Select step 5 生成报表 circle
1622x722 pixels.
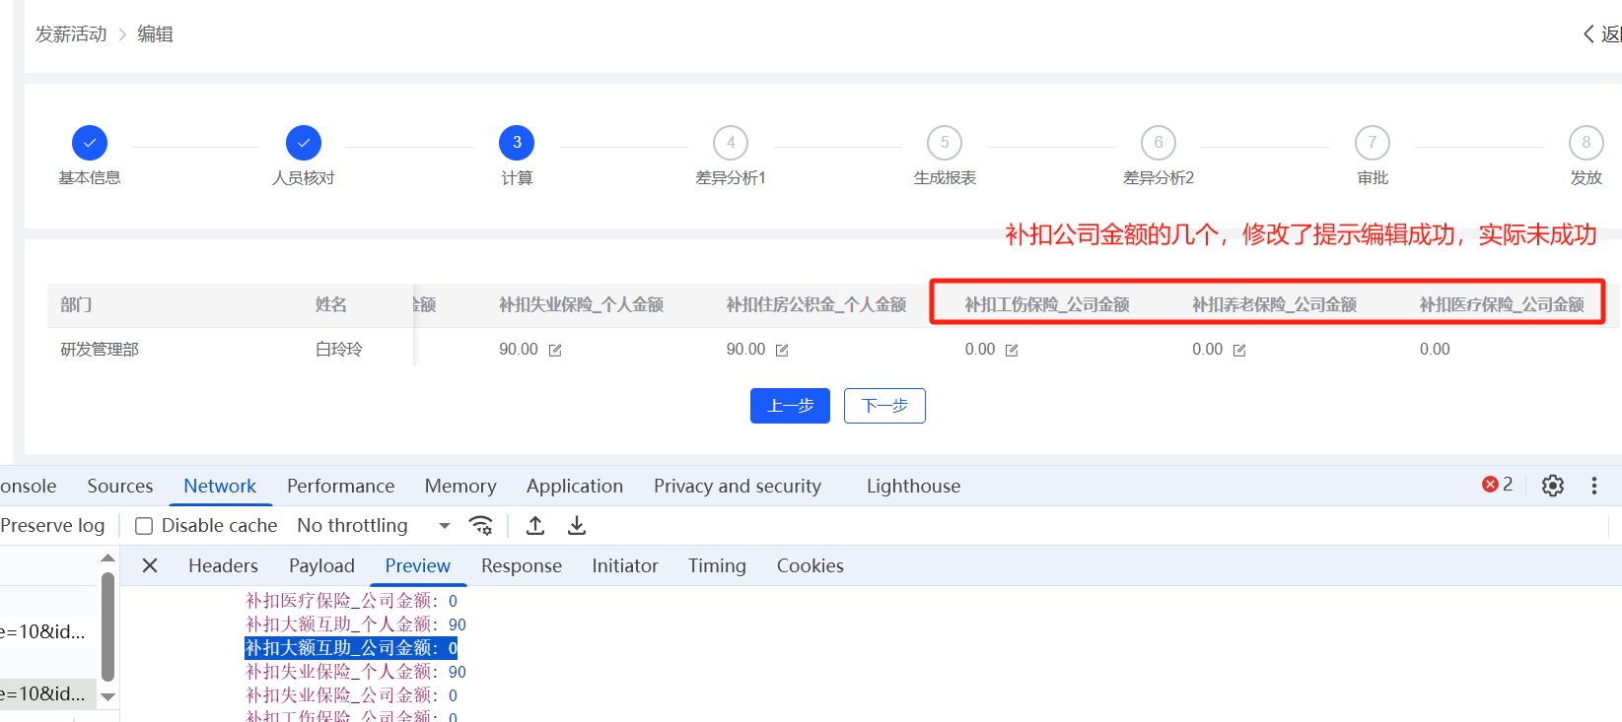(945, 143)
